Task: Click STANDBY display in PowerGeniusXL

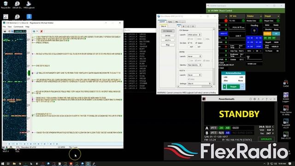Action: (x=239, y=114)
